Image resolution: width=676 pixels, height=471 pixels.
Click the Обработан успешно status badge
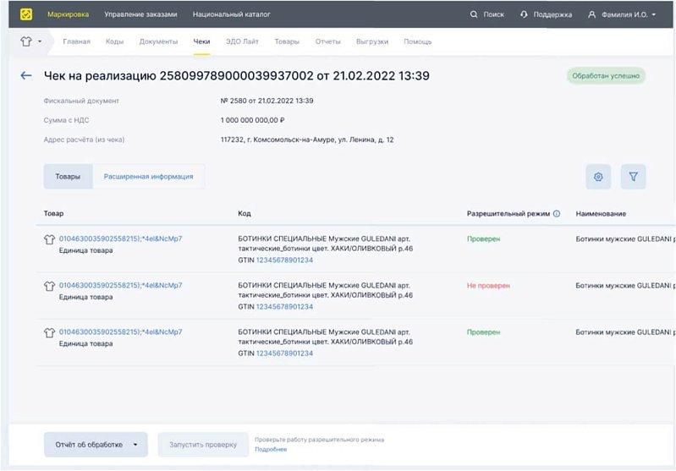tap(606, 76)
